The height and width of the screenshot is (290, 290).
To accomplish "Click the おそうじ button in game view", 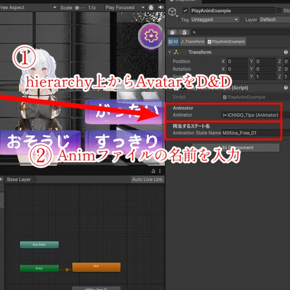I will coord(40,142).
